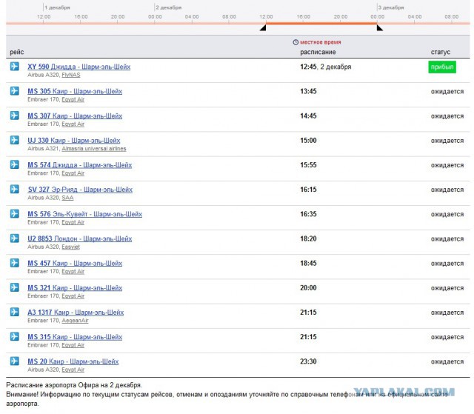
Task: Click the расписание column header
Action: [318, 52]
